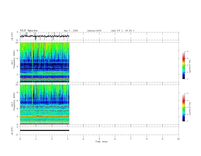
Task: Click the '6' tick on the ch.1 frequency axis
Action: (x=18, y=58)
